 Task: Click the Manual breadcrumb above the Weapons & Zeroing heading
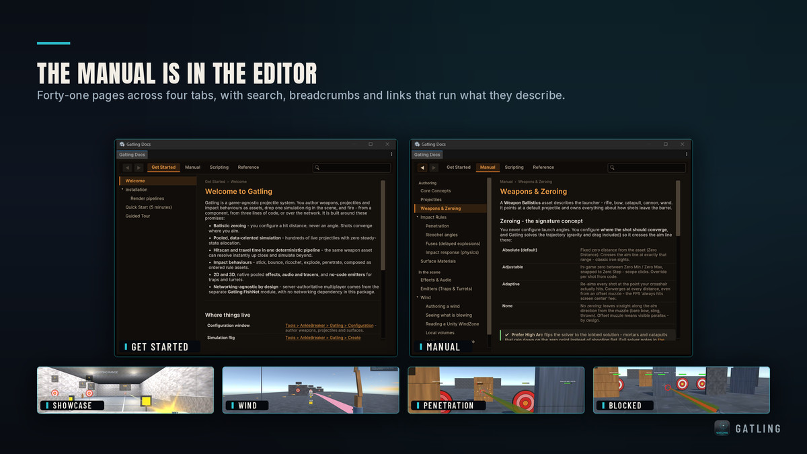tap(506, 182)
